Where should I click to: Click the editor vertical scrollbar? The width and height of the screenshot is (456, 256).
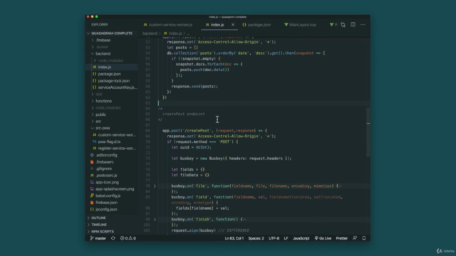point(368,132)
